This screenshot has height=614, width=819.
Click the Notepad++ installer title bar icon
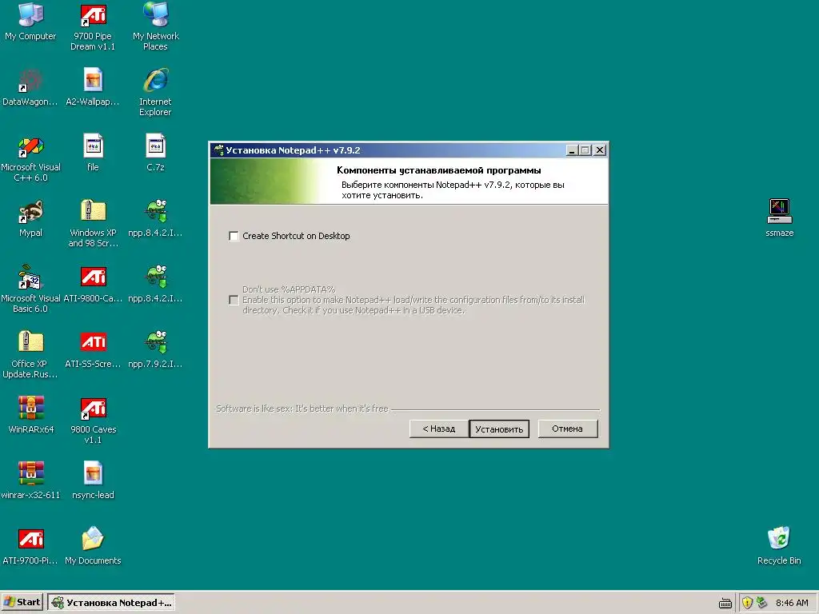[218, 150]
